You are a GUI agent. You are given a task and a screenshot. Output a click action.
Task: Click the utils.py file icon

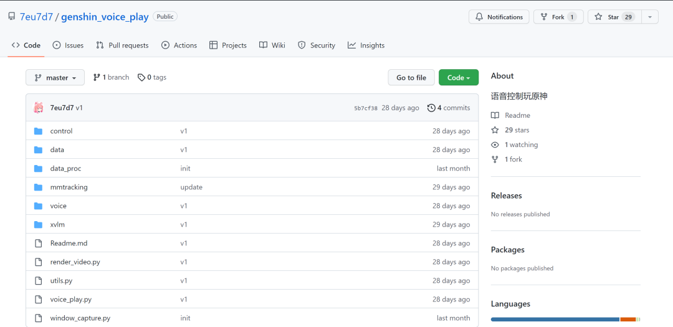[38, 281]
